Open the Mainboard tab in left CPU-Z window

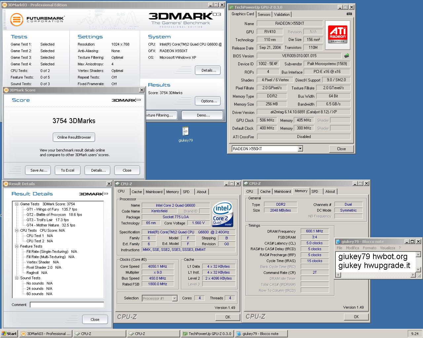(x=154, y=192)
